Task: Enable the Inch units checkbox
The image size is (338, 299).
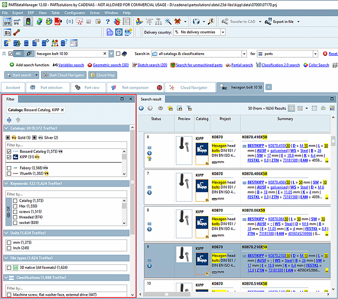Action: tap(9, 248)
